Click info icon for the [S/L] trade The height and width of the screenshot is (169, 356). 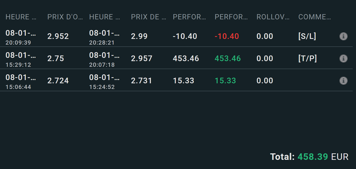pos(343,36)
